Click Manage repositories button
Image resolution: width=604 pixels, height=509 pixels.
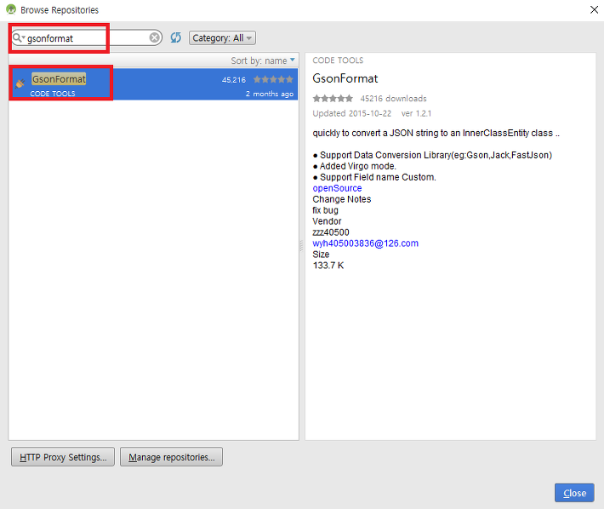tap(171, 456)
